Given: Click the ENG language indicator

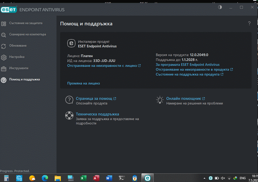Looking at the screenshot, I should [243, 178].
